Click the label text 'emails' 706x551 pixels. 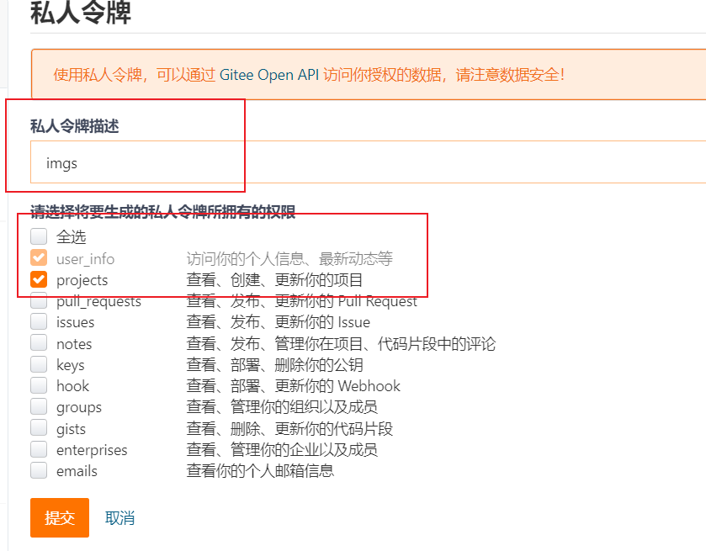pos(77,471)
